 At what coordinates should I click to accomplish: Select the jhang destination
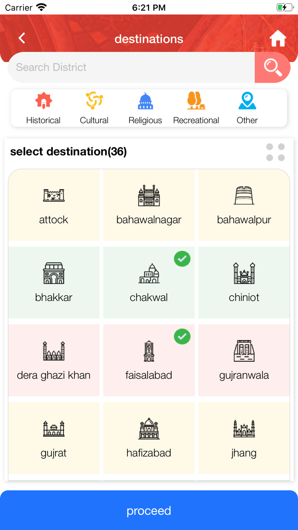244,438
